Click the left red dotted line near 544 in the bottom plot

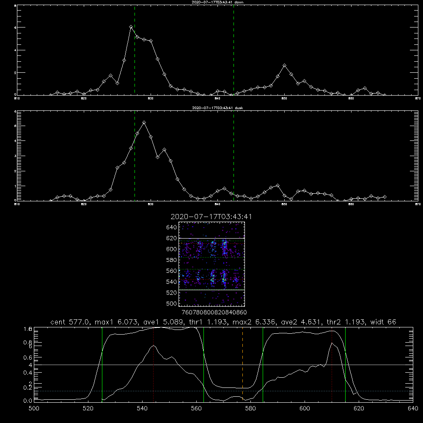tap(153, 364)
